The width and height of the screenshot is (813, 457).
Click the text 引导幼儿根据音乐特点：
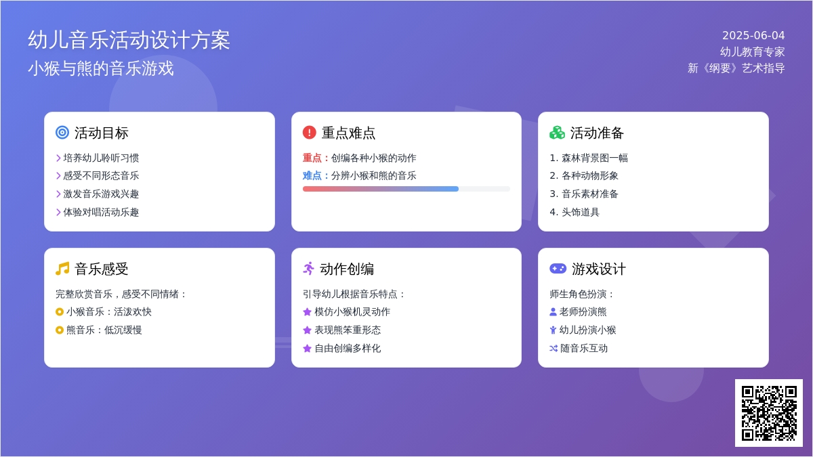tap(355, 295)
